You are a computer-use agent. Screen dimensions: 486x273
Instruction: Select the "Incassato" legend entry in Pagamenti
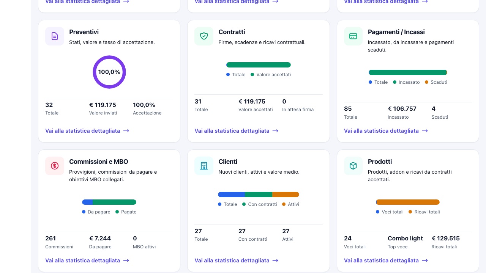point(406,82)
